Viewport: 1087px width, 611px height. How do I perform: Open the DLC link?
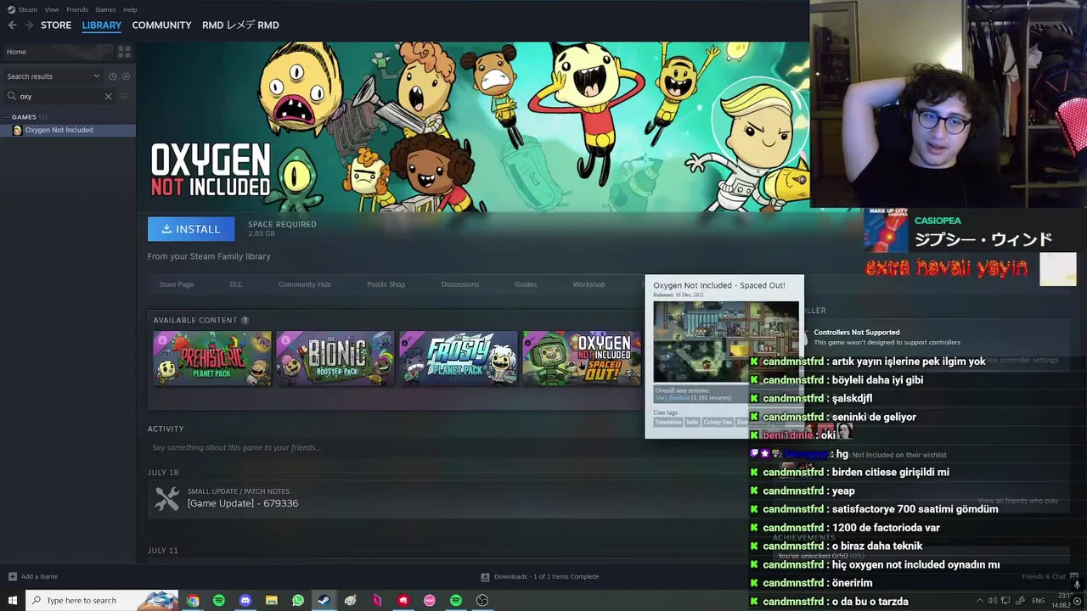(x=236, y=284)
